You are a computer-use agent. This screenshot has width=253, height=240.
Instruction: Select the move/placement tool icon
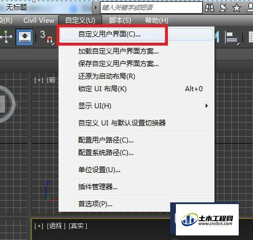pyautogui.click(x=6, y=36)
